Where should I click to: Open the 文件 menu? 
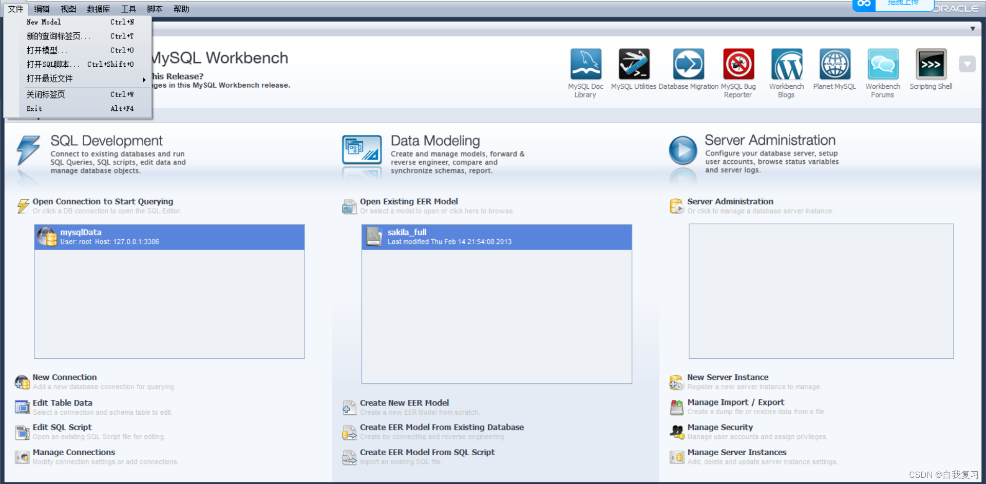click(x=16, y=9)
